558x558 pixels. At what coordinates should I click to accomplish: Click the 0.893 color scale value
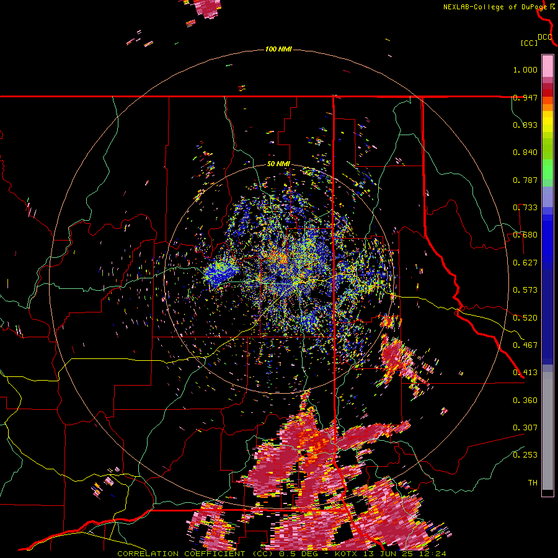click(525, 125)
